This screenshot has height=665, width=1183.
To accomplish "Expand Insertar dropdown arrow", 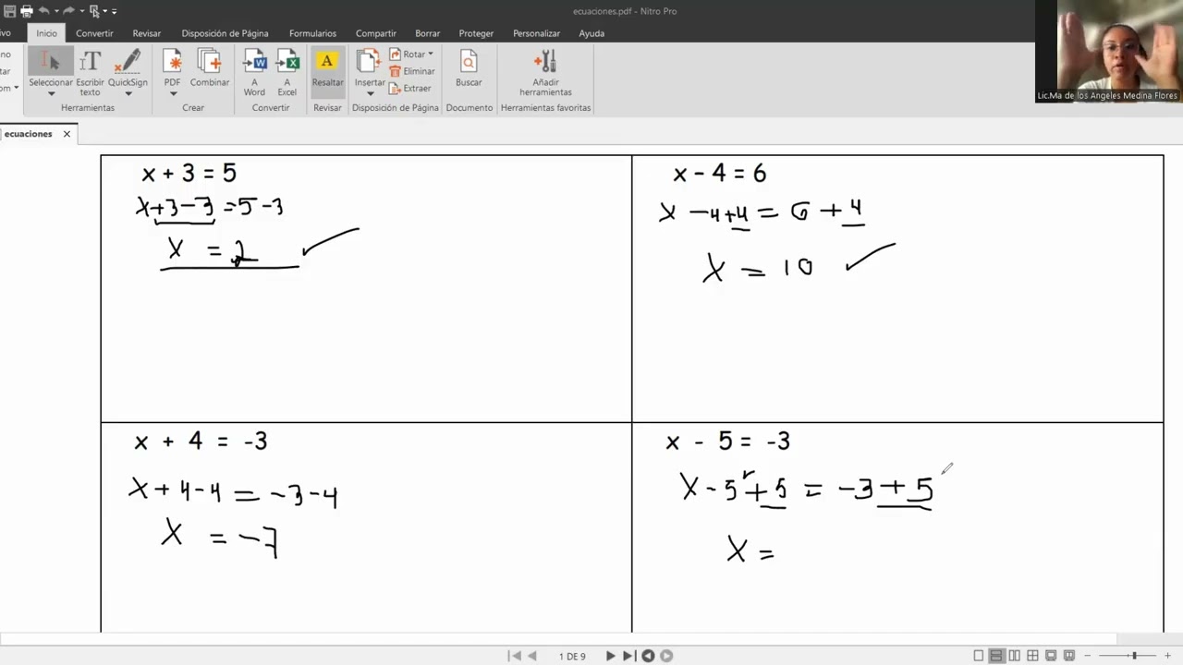I will (x=370, y=93).
